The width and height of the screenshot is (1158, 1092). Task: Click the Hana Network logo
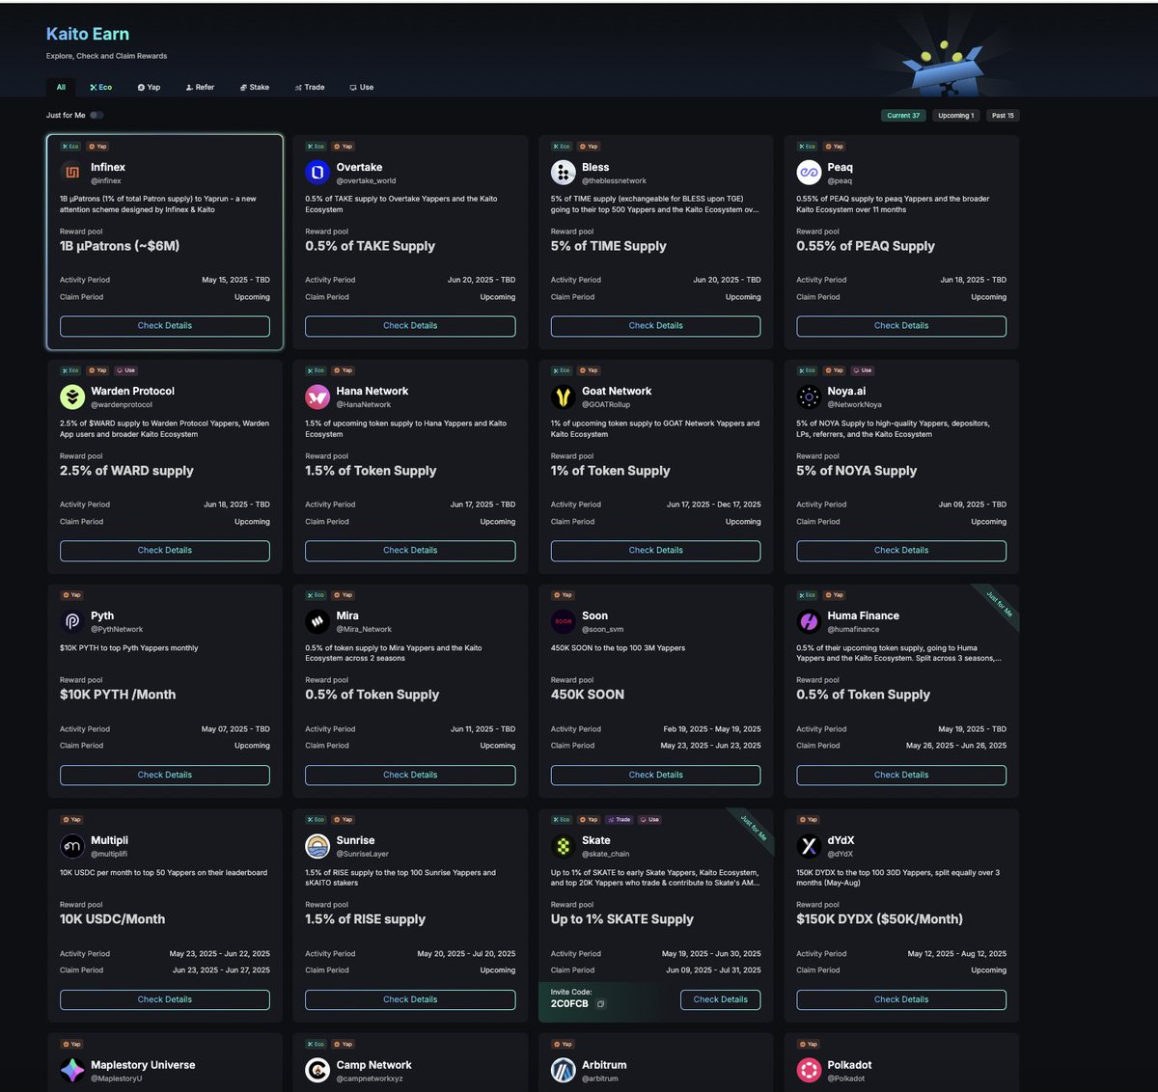click(x=317, y=396)
